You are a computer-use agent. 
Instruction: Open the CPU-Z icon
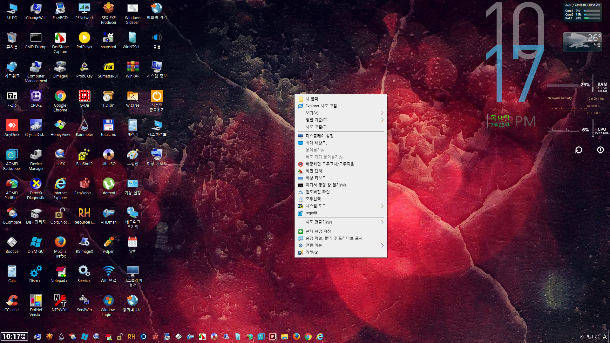[36, 99]
